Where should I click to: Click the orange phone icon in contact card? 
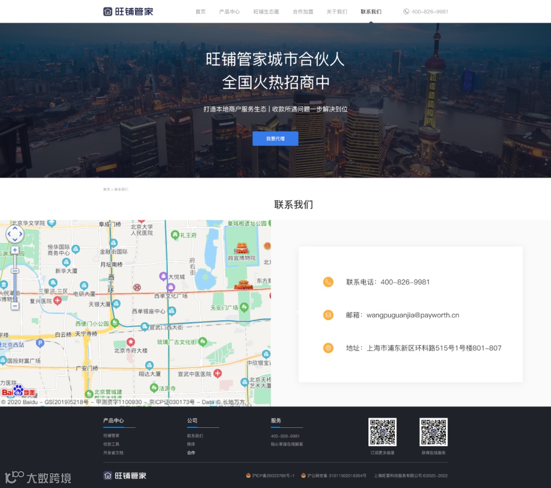(x=328, y=282)
